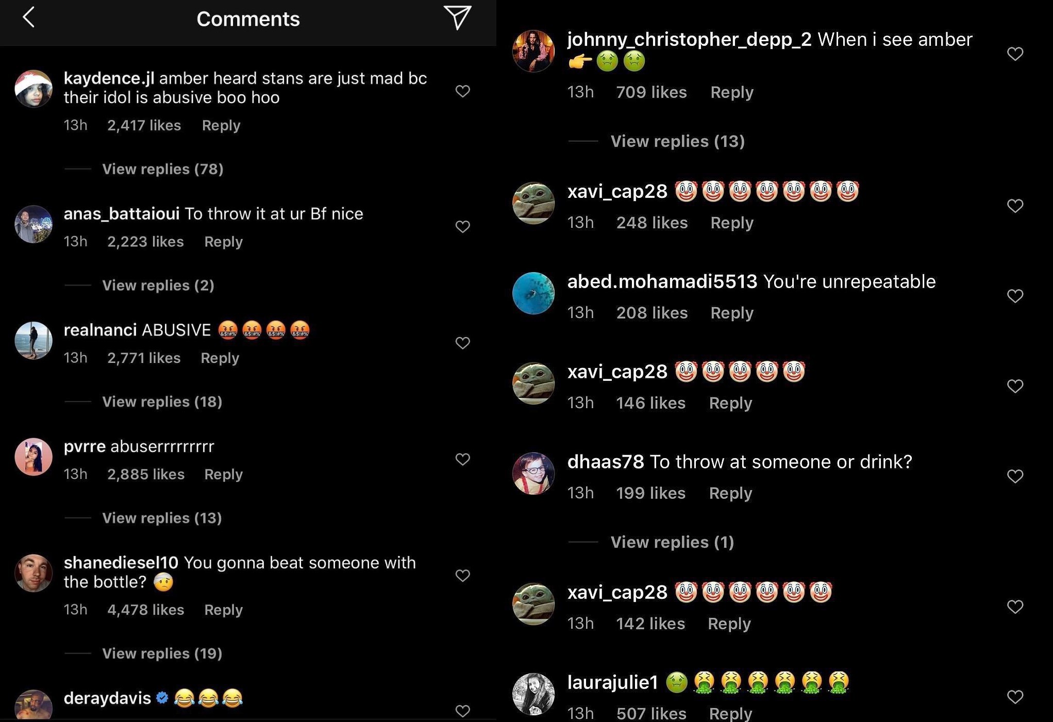Tap the back arrow in Comments header
This screenshot has height=722, width=1053.
29,18
